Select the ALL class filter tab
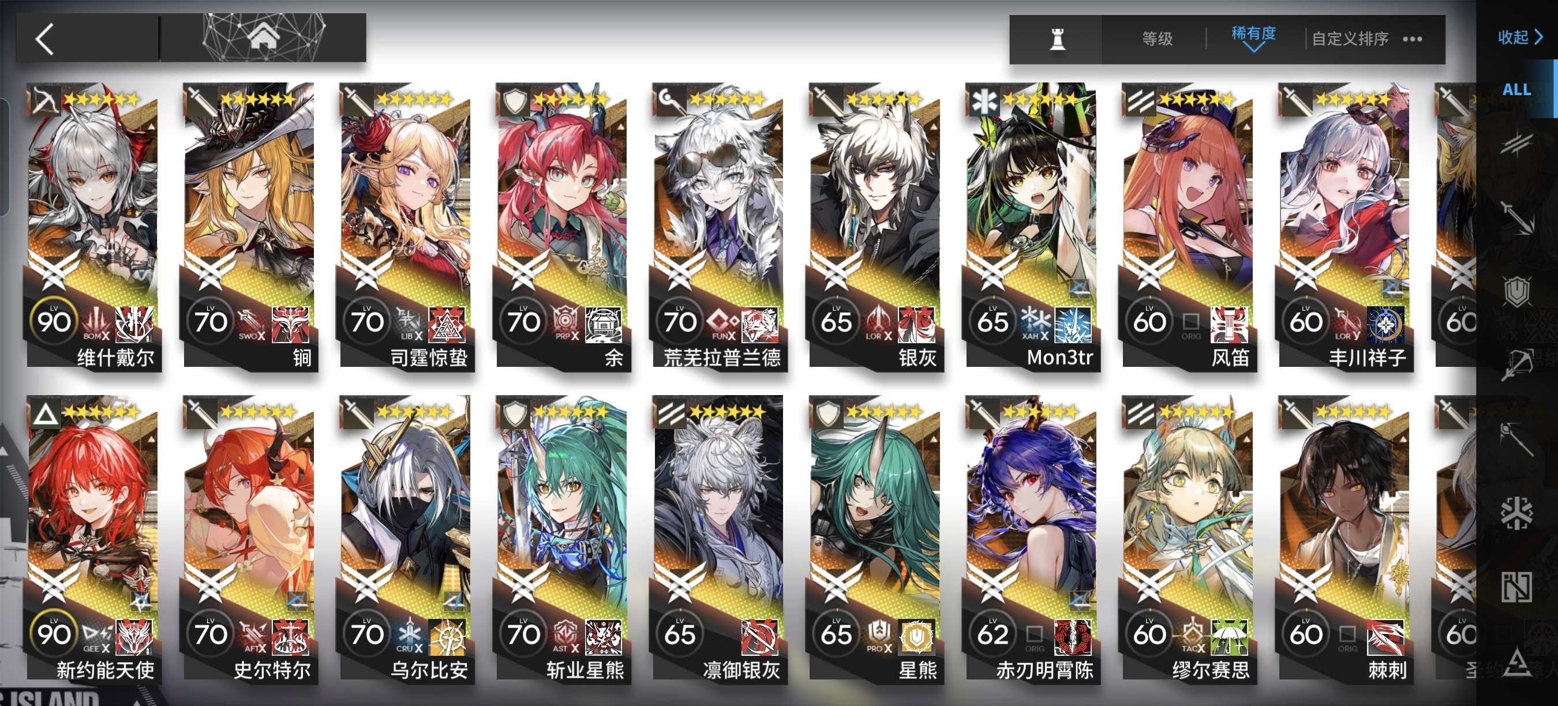1558x706 pixels. [x=1517, y=89]
